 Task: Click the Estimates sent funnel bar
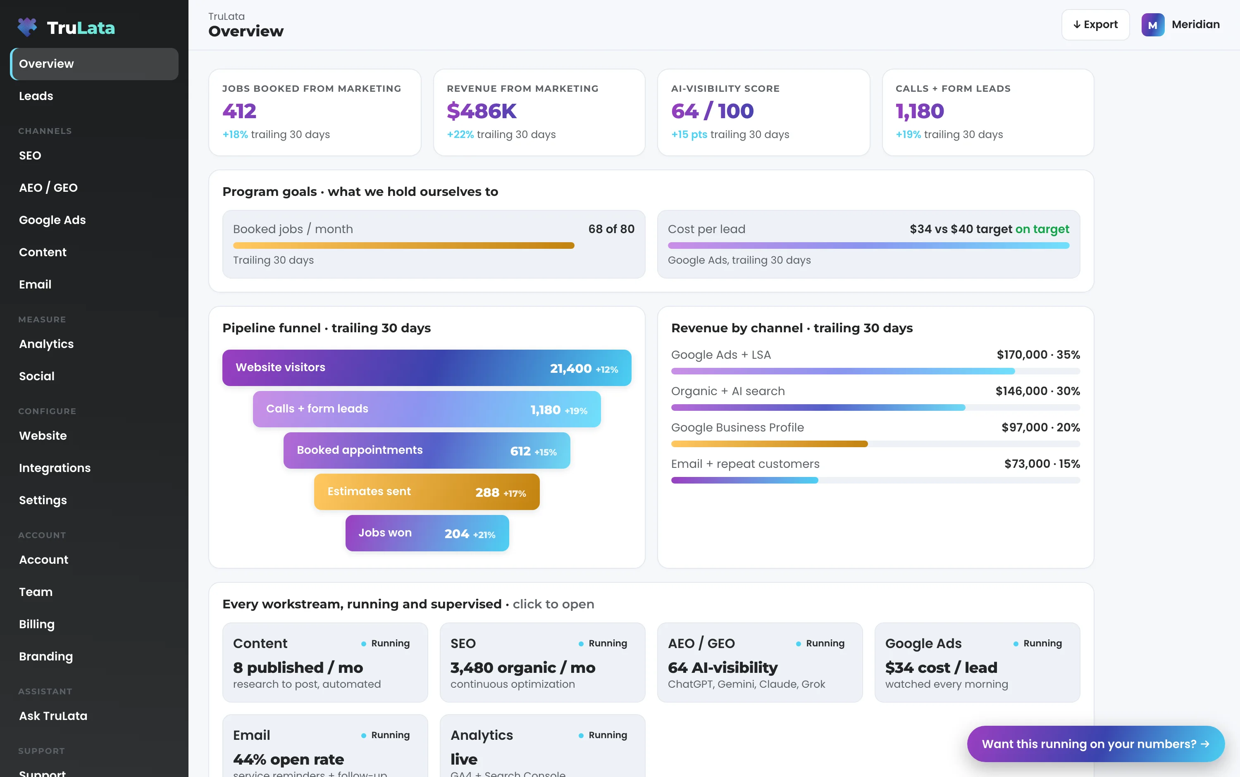(427, 492)
